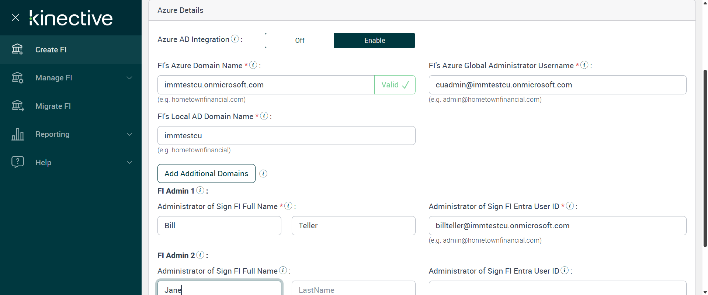Expand the Manage FI chevron
Screen dimensions: 708x295
129,78
